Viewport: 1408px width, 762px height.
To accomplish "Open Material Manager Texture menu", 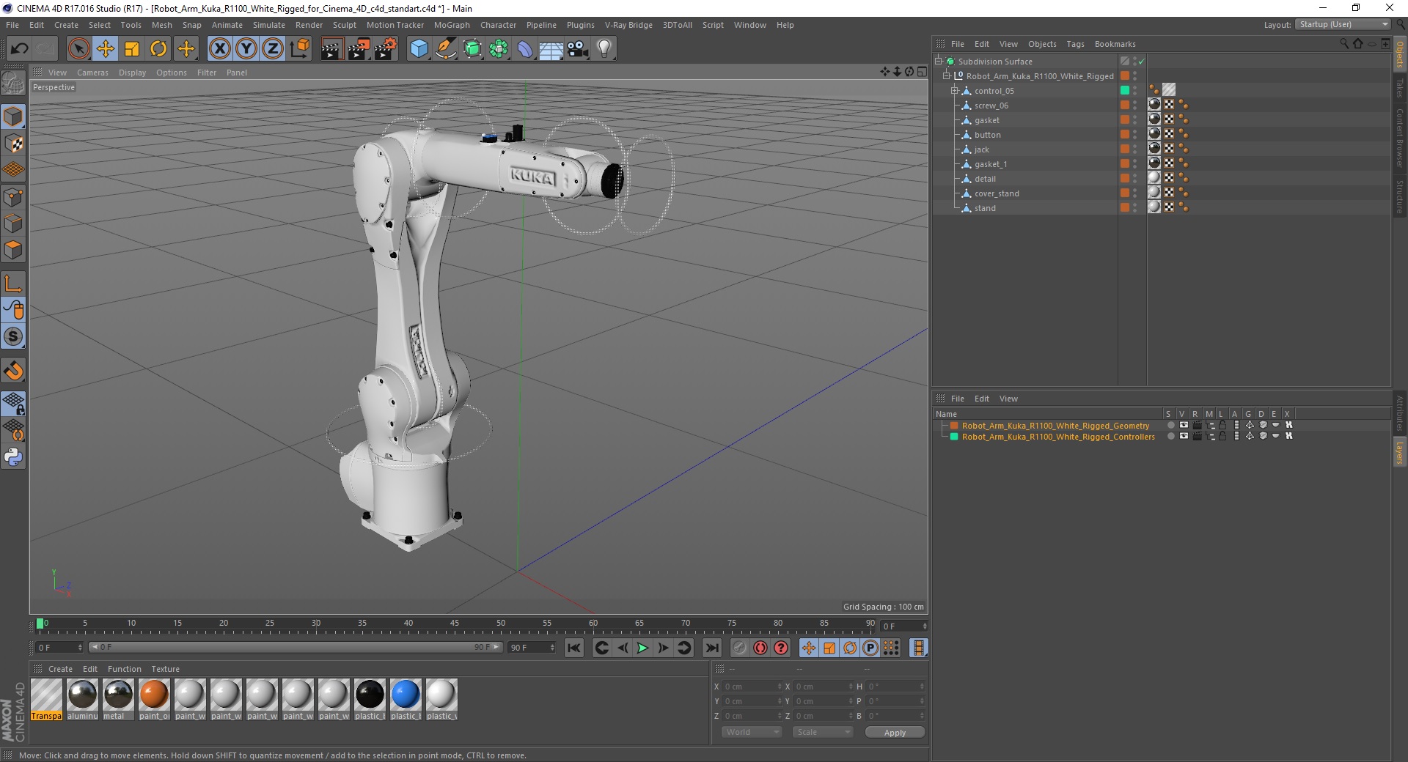I will pyautogui.click(x=165, y=669).
